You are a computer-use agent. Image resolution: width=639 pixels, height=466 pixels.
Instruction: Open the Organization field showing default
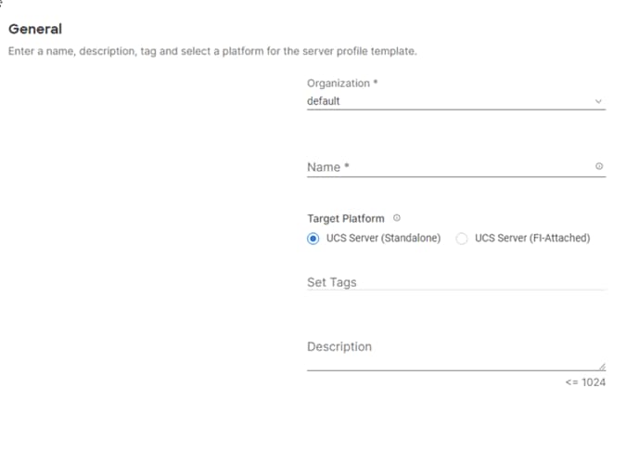445,101
